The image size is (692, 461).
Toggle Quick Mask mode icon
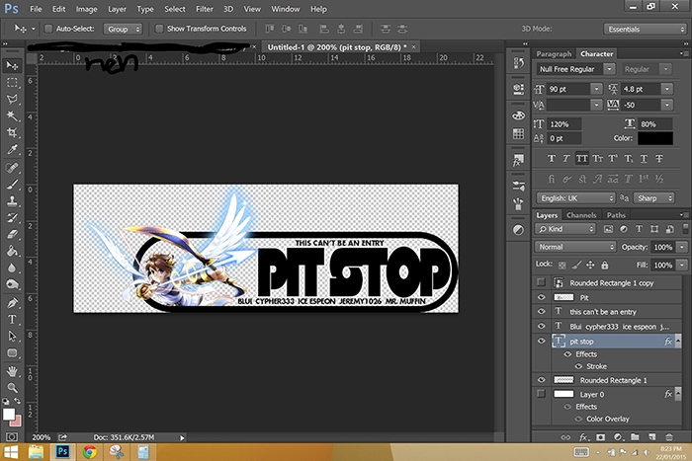pyautogui.click(x=12, y=436)
